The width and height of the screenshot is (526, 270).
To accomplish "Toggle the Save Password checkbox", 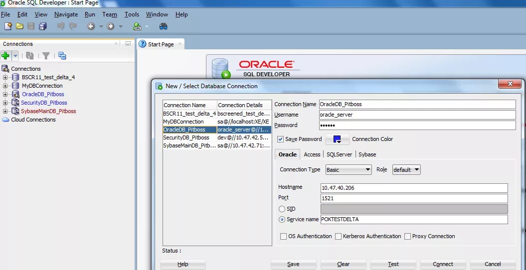I will (281, 139).
